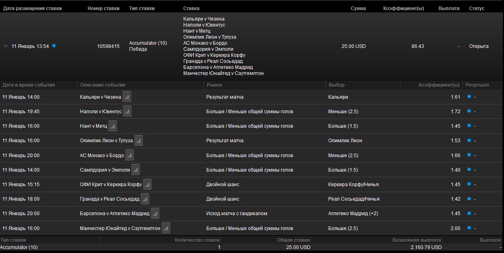View statistics for Сампдория v Эмполи

(x=136, y=170)
